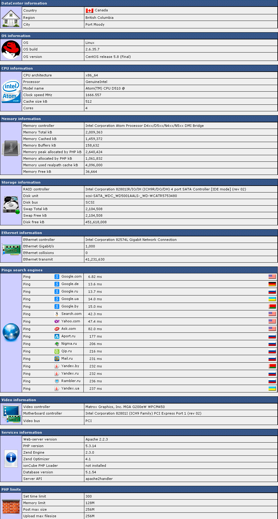Click the video monitor card icon
This screenshot has height=519, width=278.
(11, 414)
